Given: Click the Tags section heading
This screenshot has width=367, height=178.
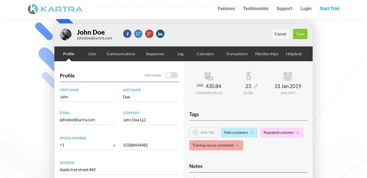Looking at the screenshot, I should (194, 115).
